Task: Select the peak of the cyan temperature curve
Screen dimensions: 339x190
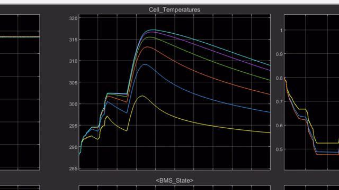Action: [x=153, y=30]
